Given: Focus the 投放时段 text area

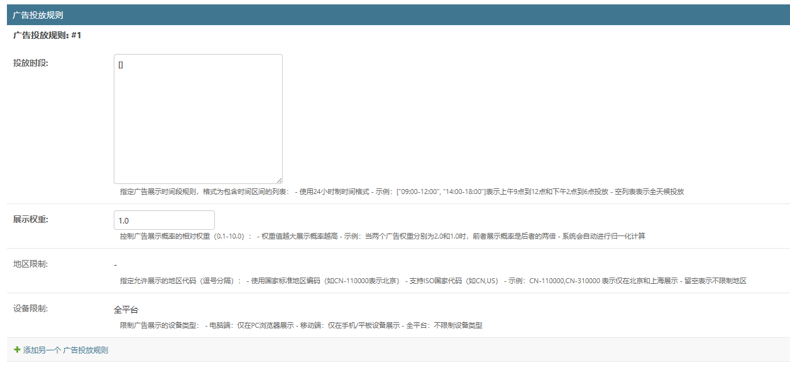Looking at the screenshot, I should pyautogui.click(x=198, y=119).
